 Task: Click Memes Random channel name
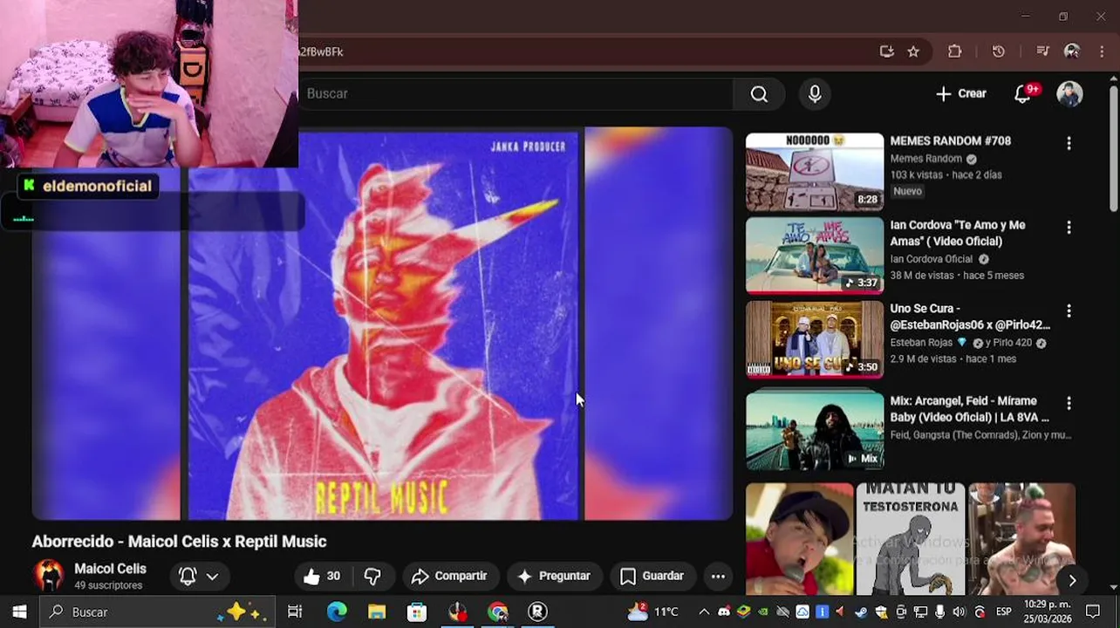(x=925, y=159)
